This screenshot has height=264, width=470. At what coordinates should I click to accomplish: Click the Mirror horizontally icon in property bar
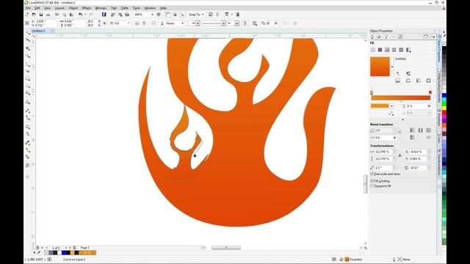point(137,23)
